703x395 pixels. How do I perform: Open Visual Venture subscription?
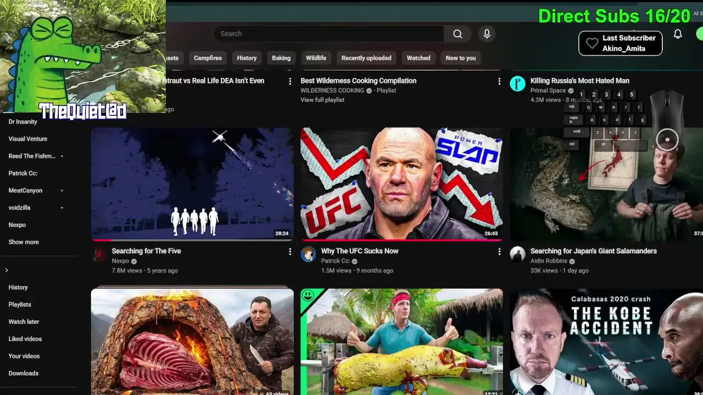28,139
